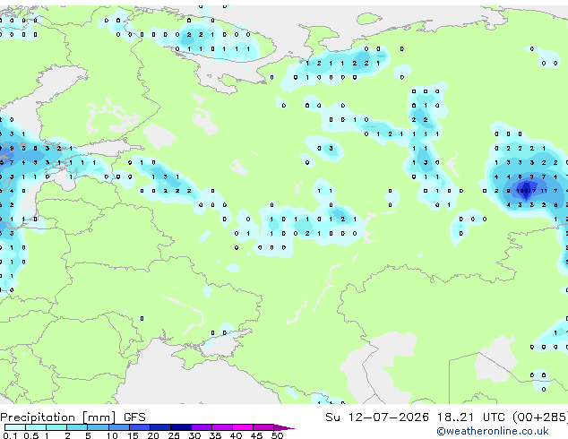Click the '18..21 UTC' time text
Viewport: 568px width, 439px height.
[470, 417]
